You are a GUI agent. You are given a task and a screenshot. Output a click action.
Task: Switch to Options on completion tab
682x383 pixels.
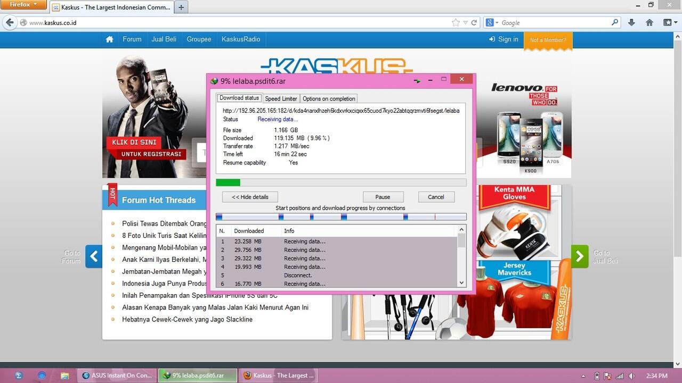(329, 98)
